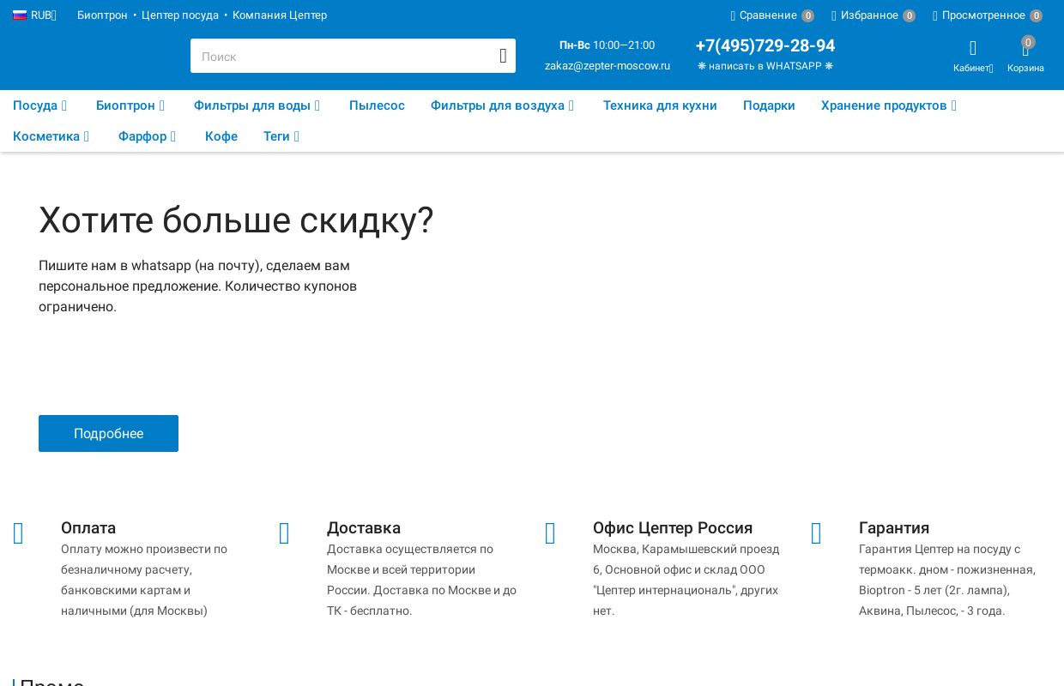
Task: Expand the Косметика category menu
Action: pos(51,136)
